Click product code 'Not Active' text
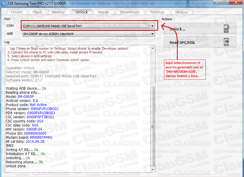The width and height of the screenshot is (244, 177). [x=38, y=105]
